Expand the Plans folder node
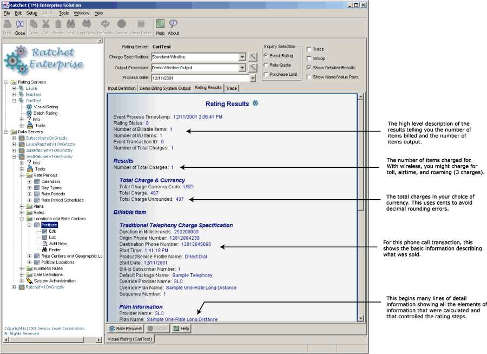 point(22,206)
